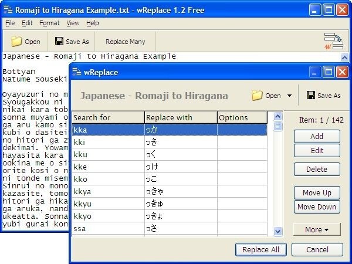
Task: Click the Search for column header
Action: (107, 117)
